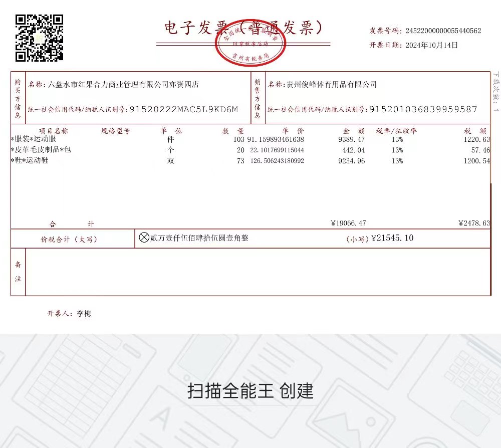Select the subtotal amount ¥19066.47

(x=348, y=223)
